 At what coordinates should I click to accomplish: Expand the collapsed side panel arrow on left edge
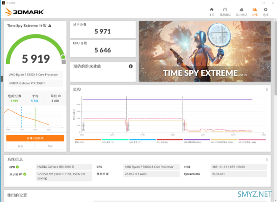[x=2, y=79]
